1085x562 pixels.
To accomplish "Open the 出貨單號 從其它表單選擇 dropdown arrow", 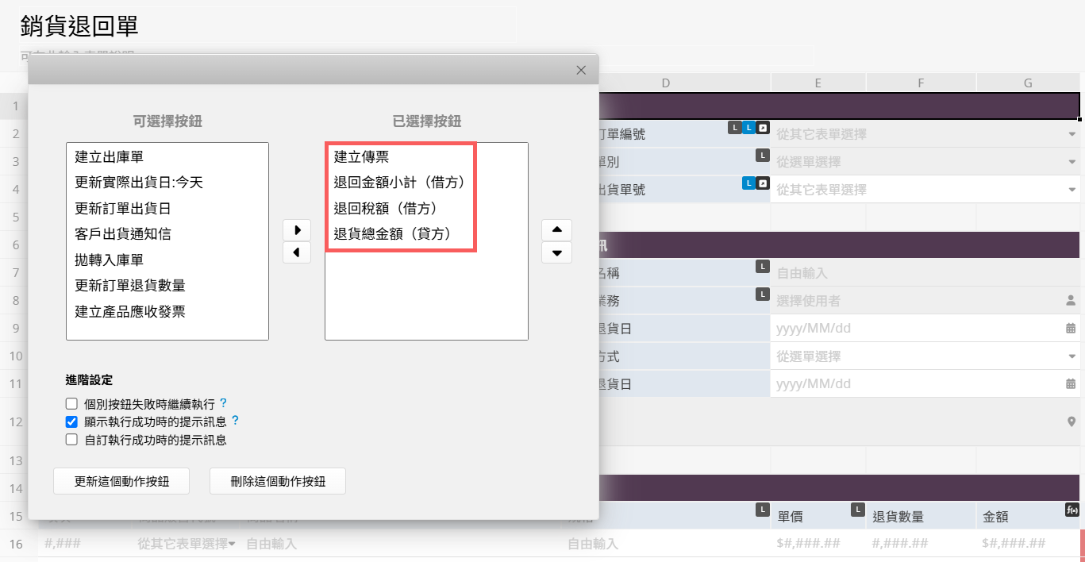I will point(1072,190).
